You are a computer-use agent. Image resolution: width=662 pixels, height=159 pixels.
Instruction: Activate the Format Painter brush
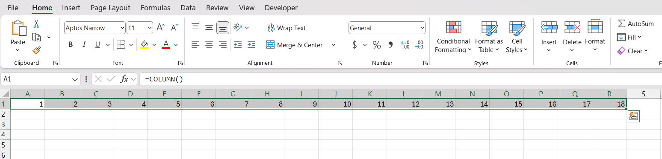coord(37,50)
